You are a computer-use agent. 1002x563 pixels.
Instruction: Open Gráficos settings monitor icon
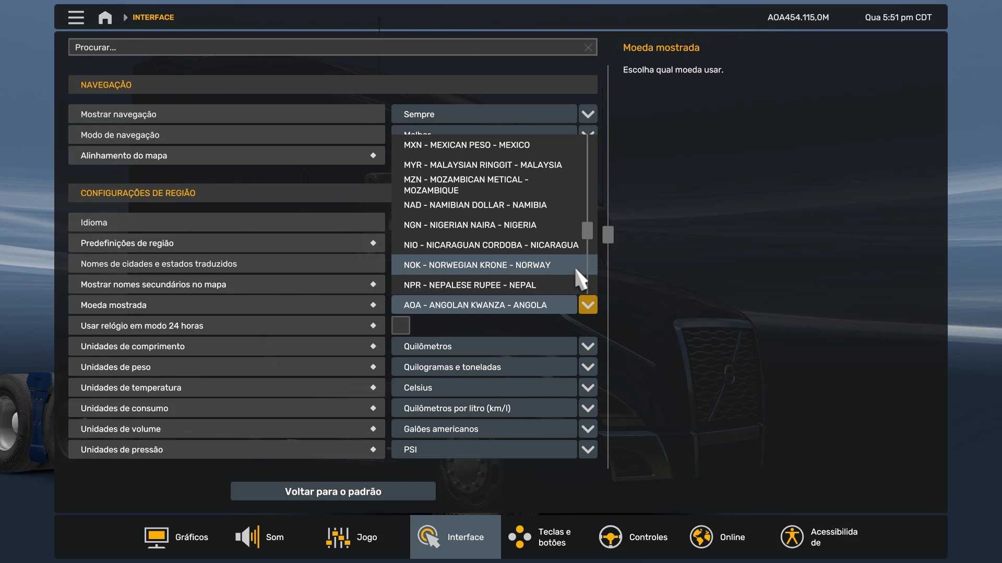156,537
